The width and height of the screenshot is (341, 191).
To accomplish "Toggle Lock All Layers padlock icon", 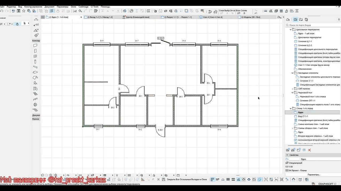I will [x=244, y=13].
